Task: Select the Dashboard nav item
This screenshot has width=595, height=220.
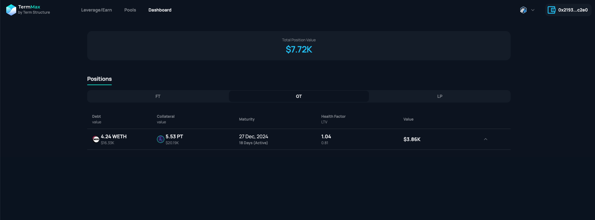Action: [x=160, y=10]
